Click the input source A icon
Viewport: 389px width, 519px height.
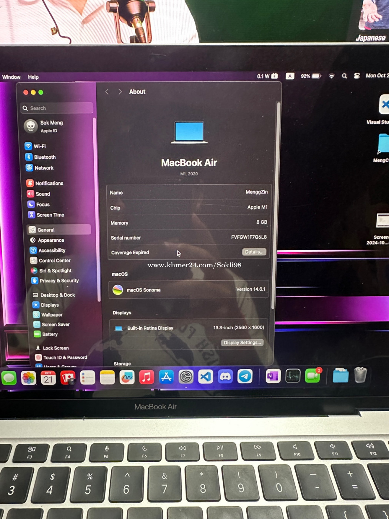pos(290,76)
